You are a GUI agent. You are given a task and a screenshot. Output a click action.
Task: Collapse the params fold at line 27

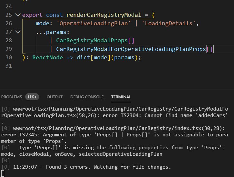click(x=18, y=32)
